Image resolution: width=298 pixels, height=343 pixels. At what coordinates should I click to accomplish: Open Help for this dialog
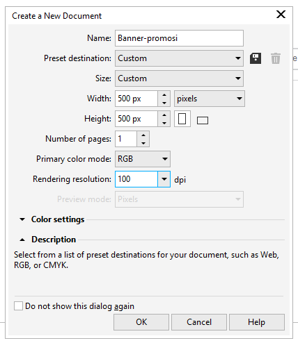[257, 322]
